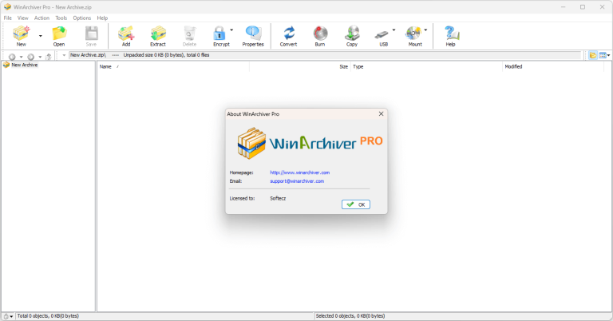The image size is (613, 321).
Task: Expand the Encrypt dropdown arrow
Action: click(x=231, y=30)
